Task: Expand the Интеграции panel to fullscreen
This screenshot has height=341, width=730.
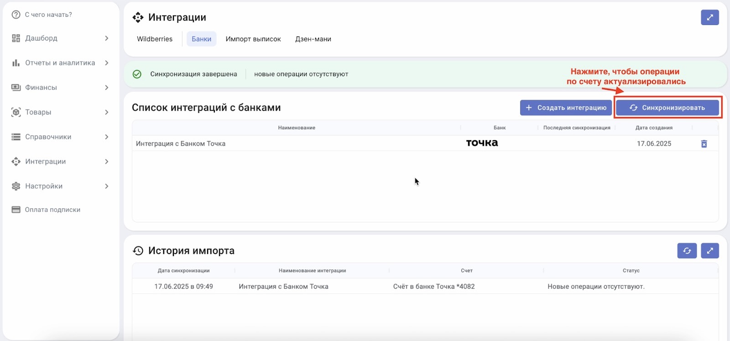Action: tap(709, 18)
